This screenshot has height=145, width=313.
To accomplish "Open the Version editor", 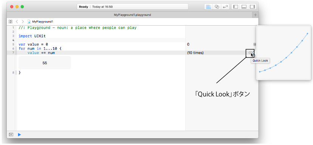I will pos(225,7).
